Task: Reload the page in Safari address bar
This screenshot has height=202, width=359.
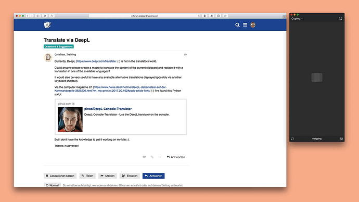Action: (199, 16)
